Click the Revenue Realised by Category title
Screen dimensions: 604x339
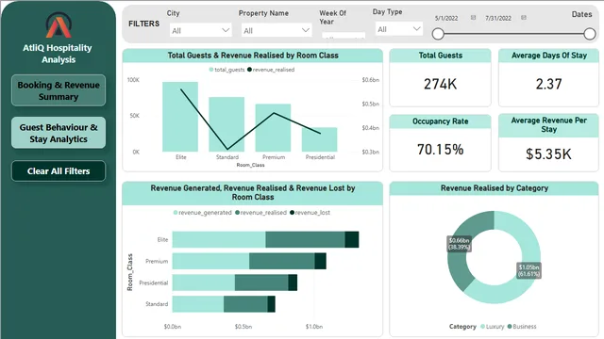point(495,188)
